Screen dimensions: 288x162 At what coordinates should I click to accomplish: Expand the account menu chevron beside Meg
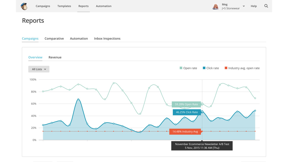coord(244,6)
